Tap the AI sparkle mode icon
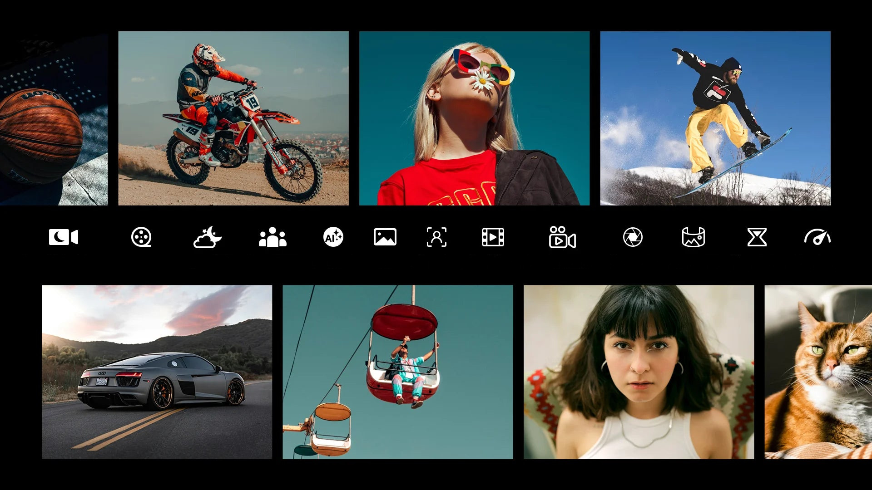The height and width of the screenshot is (490, 872). pos(333,237)
